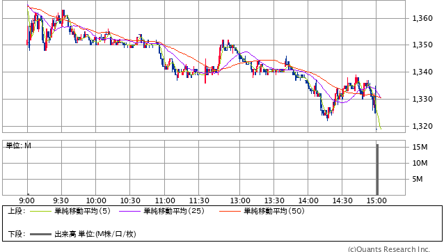This screenshot has height=252, width=444.
Task: Click the 9:30 time axis label
Action: pos(61,200)
